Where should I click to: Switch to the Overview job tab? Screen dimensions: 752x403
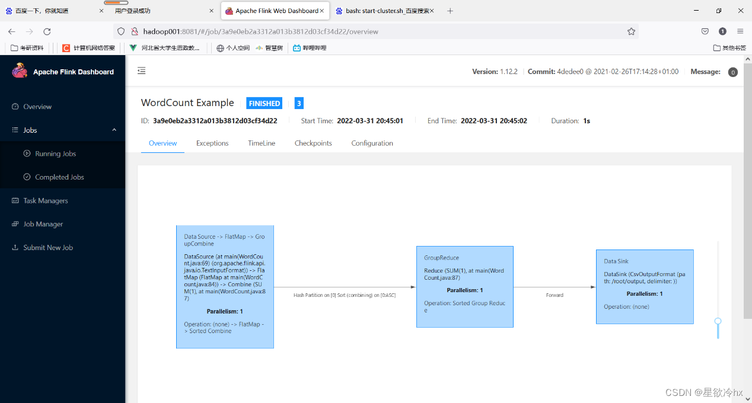pos(162,143)
